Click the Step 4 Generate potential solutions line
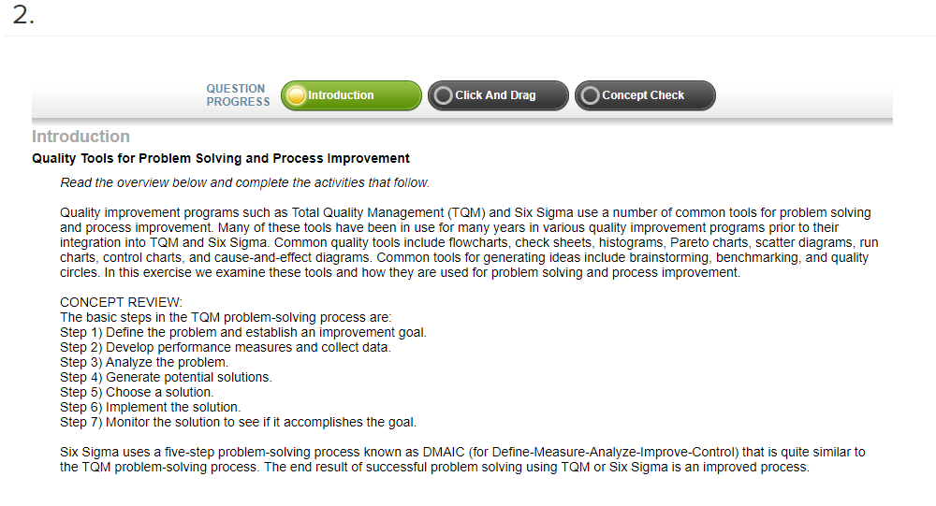936x506 pixels. [166, 377]
